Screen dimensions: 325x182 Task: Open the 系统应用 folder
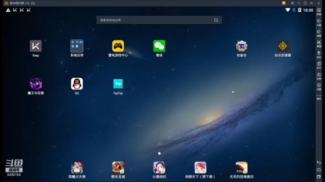coord(77,46)
